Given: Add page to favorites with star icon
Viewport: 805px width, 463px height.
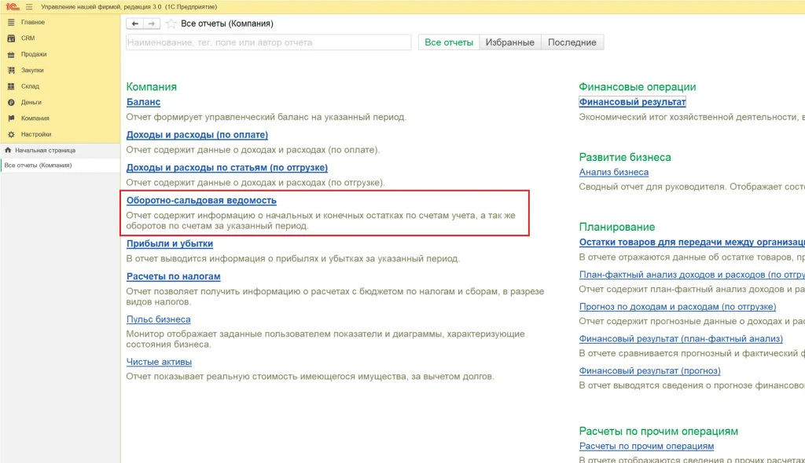Looking at the screenshot, I should click(x=171, y=24).
